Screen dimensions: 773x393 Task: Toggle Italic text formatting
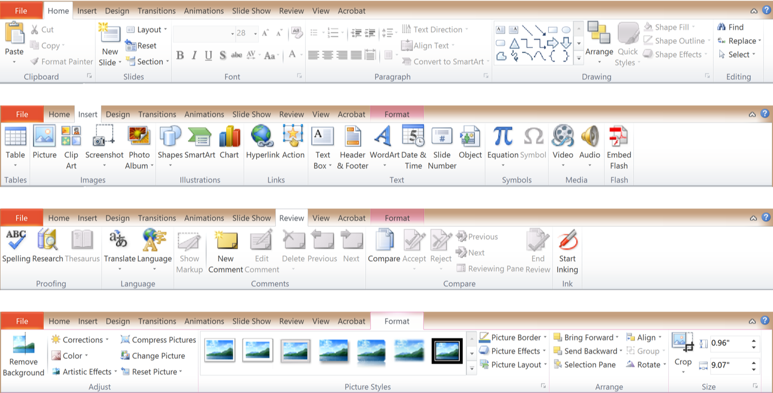[x=194, y=56]
